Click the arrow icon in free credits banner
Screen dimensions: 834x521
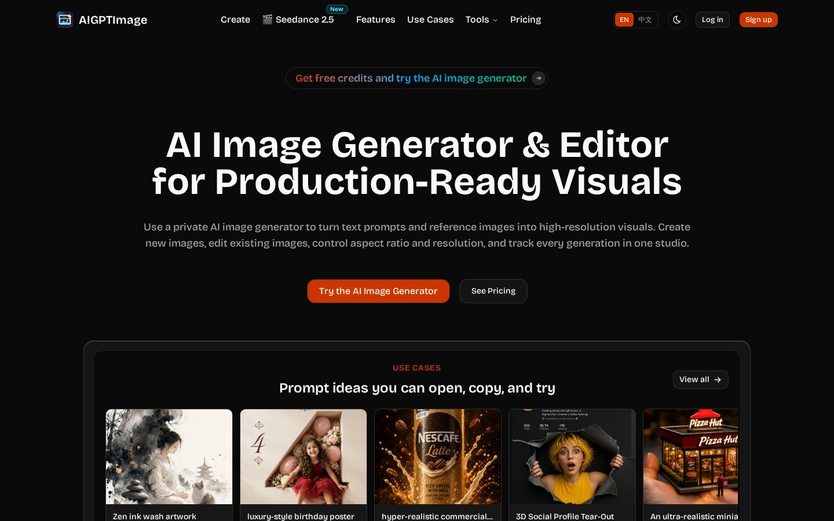[x=539, y=78]
